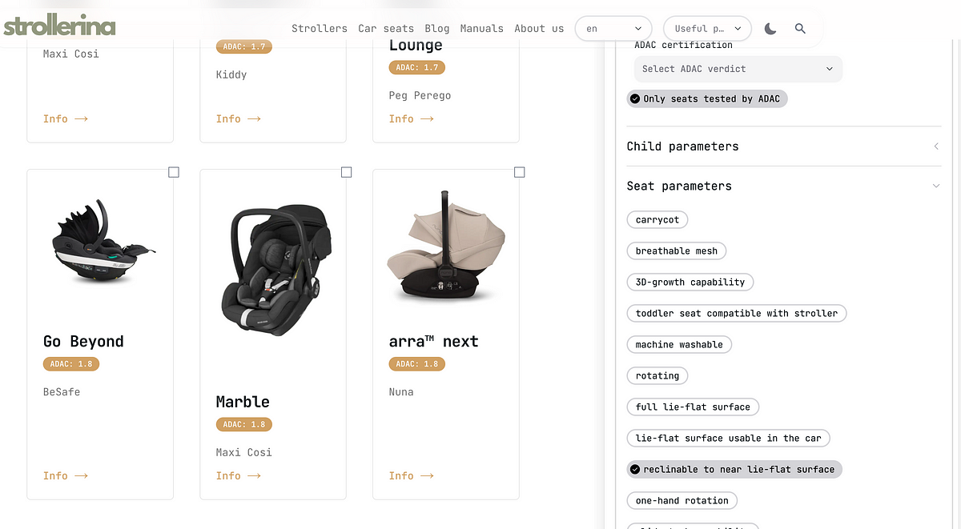Tick compare checkbox for Go Beyond
The image size is (961, 529).
174,172
